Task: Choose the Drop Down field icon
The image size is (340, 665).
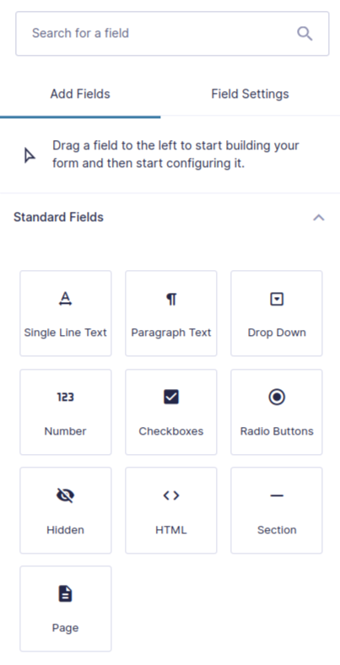Action: (277, 299)
